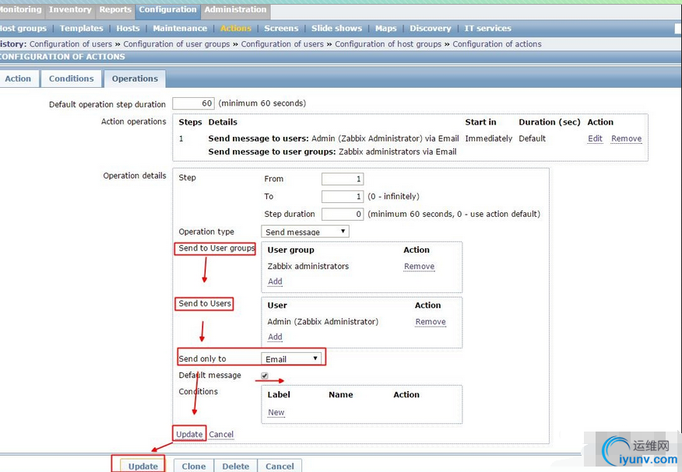
Task: Select 'Immediately' in Start in column
Action: (x=488, y=138)
